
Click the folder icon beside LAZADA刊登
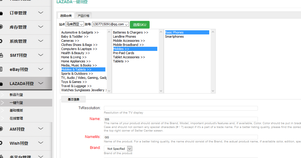click(1, 84)
